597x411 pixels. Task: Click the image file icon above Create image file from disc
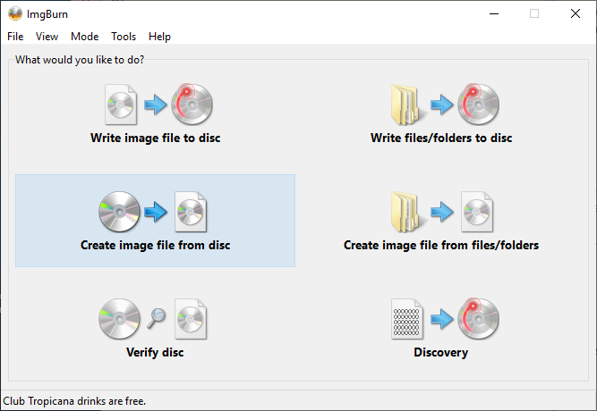pos(191,212)
